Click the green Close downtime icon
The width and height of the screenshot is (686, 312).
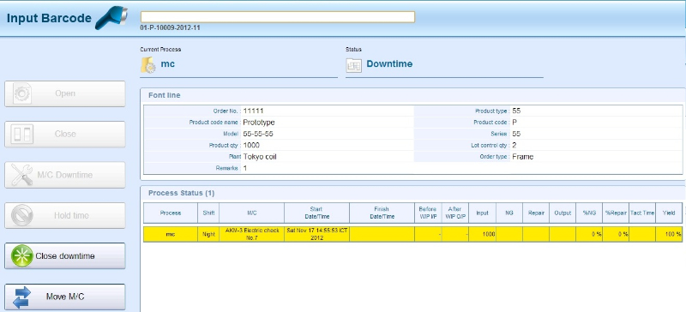[22, 256]
